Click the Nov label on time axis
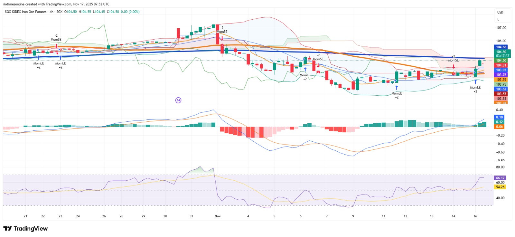The width and height of the screenshot is (515, 237). [x=218, y=216]
